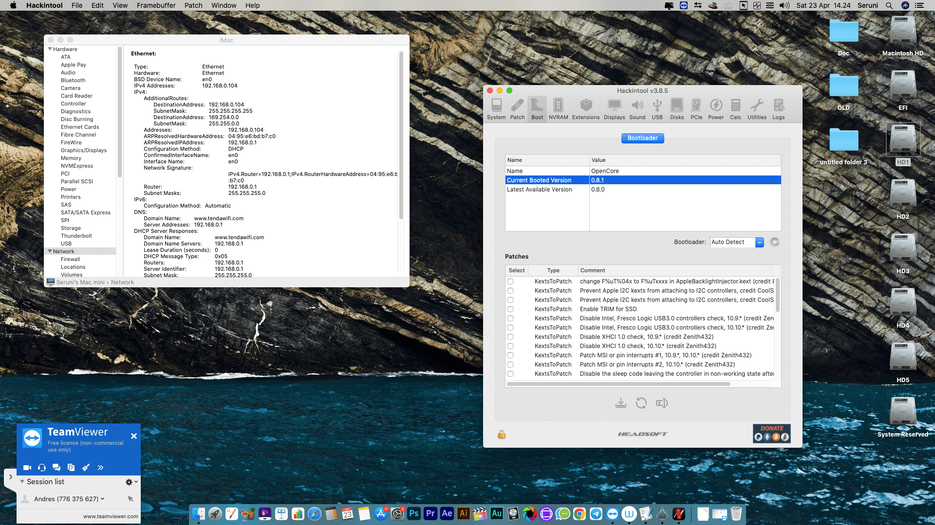Collapse the TeamViewer Session list
This screenshot has height=525, width=935.
click(22, 482)
